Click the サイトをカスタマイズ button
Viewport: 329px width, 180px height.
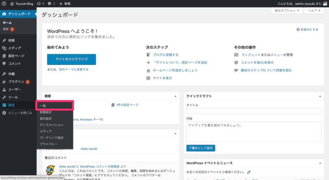pos(71,59)
